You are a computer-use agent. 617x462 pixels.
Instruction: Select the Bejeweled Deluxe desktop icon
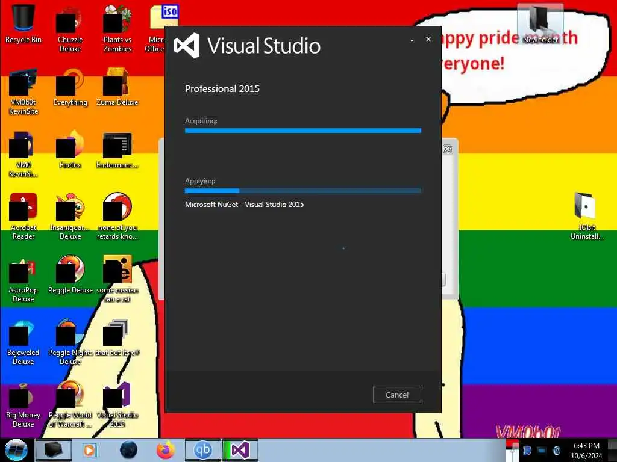point(23,342)
